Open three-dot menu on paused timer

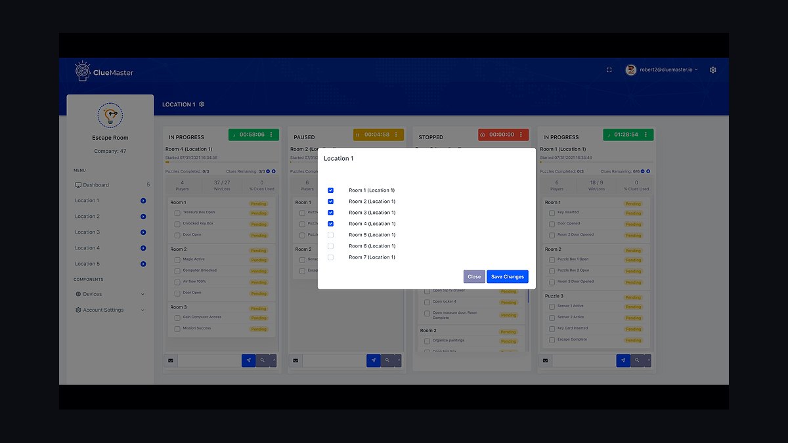point(396,135)
